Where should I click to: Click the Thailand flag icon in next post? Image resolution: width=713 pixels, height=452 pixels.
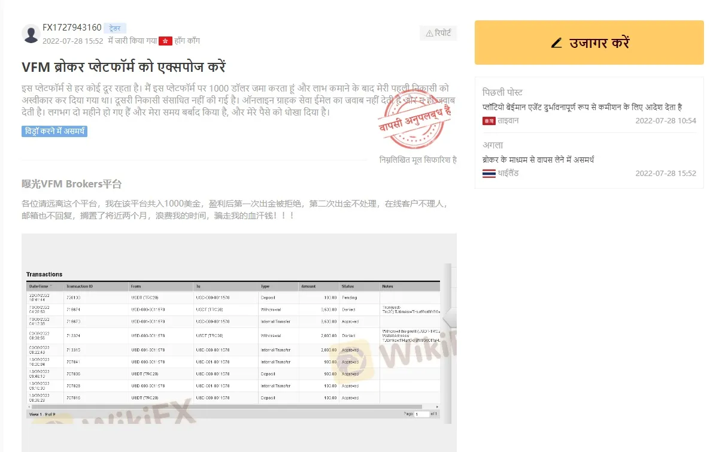[489, 174]
